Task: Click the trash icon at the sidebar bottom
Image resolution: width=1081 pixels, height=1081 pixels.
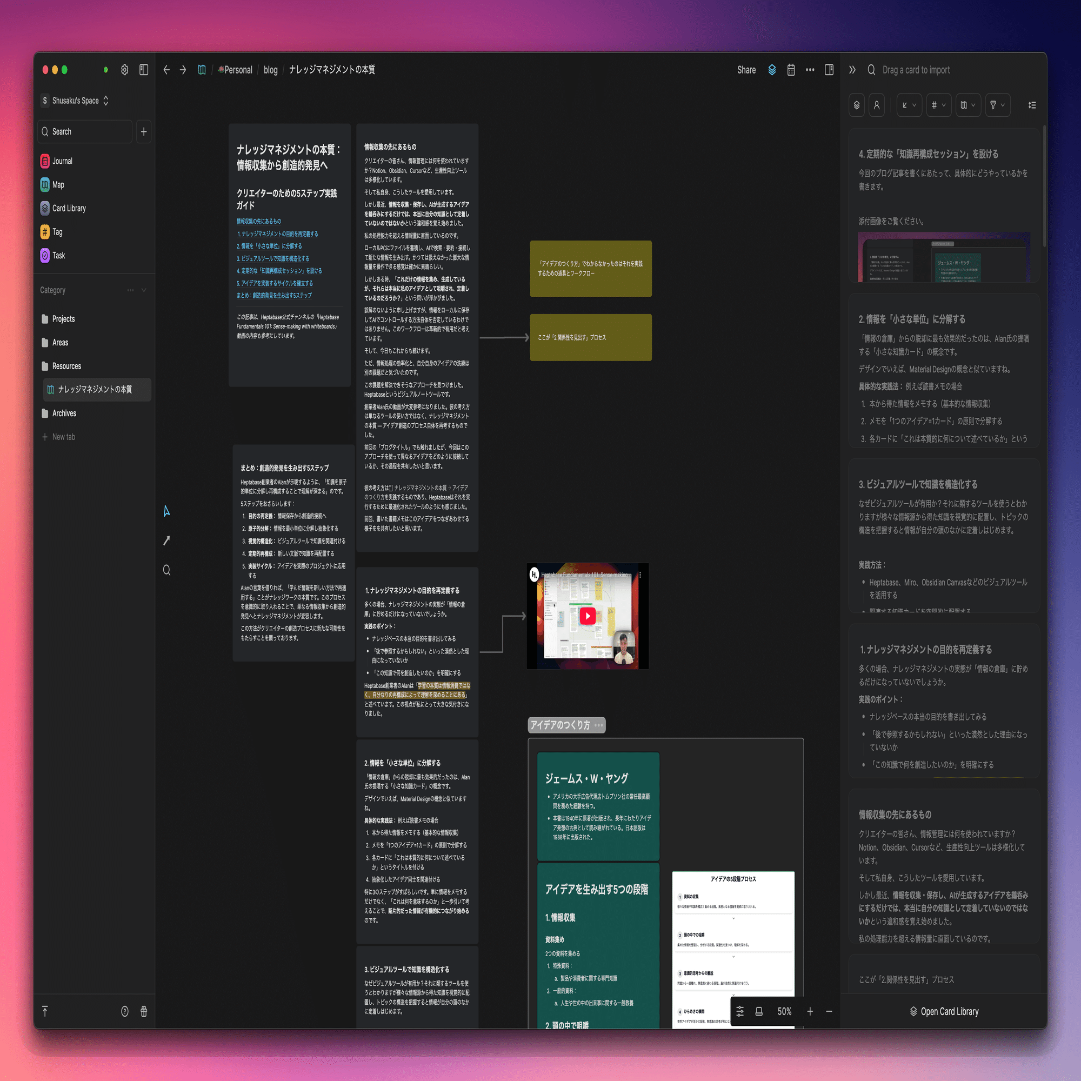Action: 144,1011
